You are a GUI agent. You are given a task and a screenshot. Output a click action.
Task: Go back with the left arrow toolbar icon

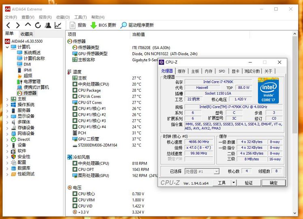coord(8,25)
